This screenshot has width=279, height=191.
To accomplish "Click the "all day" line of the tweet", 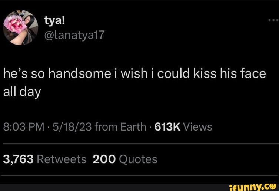I will [21, 92].
